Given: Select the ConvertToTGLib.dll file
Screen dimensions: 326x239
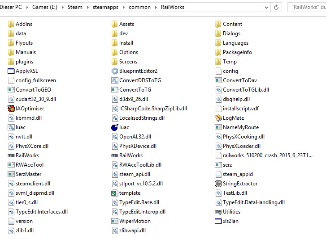Looking at the screenshot, I should [242, 90].
